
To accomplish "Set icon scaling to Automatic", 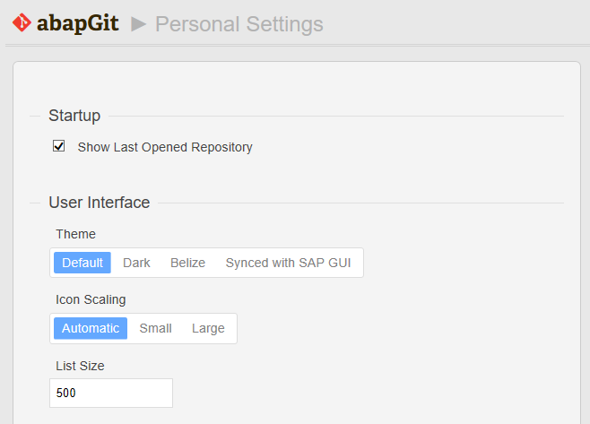I will pos(91,328).
